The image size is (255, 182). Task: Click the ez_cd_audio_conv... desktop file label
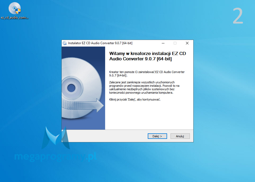coord(15,17)
